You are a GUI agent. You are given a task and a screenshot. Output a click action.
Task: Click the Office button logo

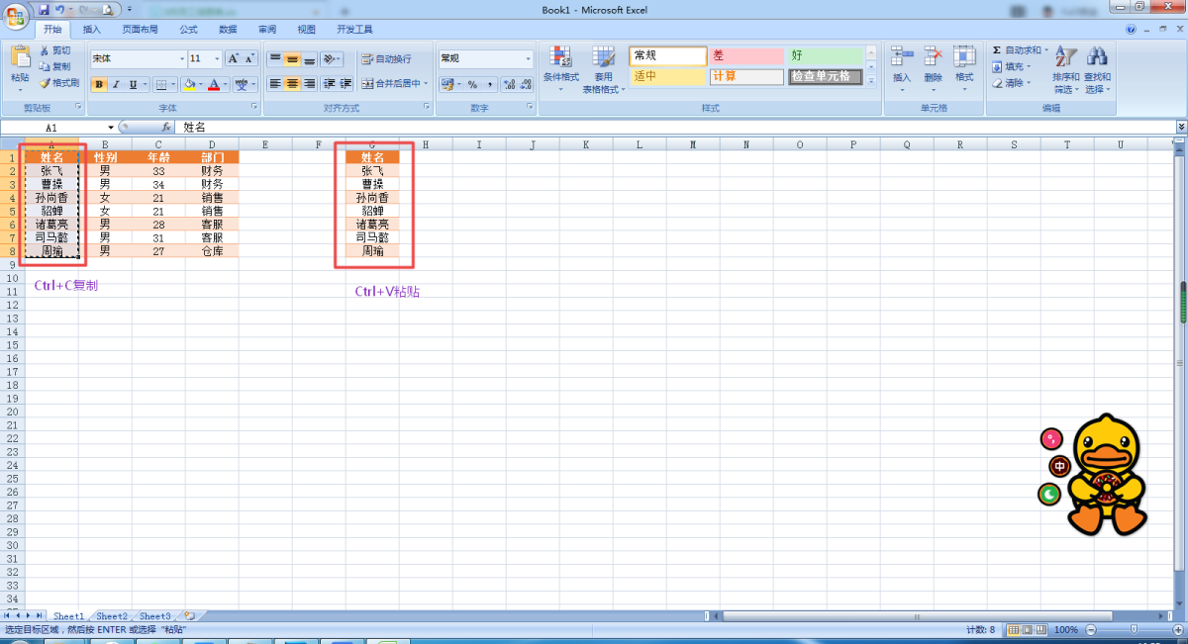point(17,14)
